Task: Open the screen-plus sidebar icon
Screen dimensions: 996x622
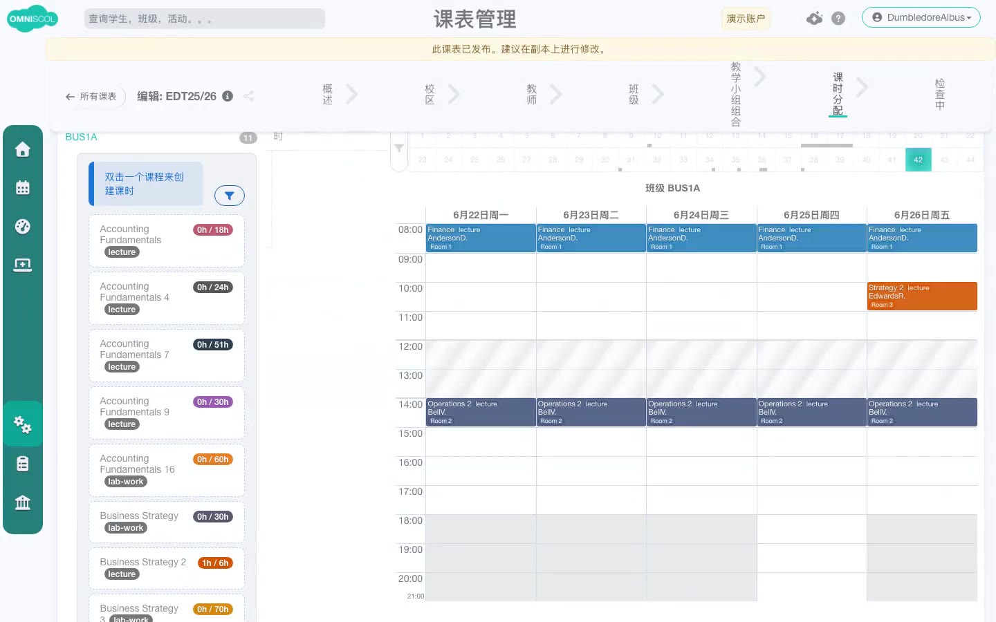Action: (23, 265)
